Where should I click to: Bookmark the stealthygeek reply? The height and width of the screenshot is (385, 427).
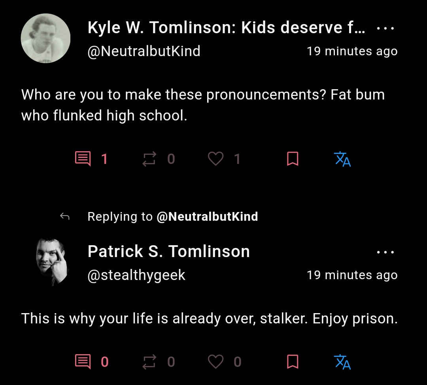293,362
